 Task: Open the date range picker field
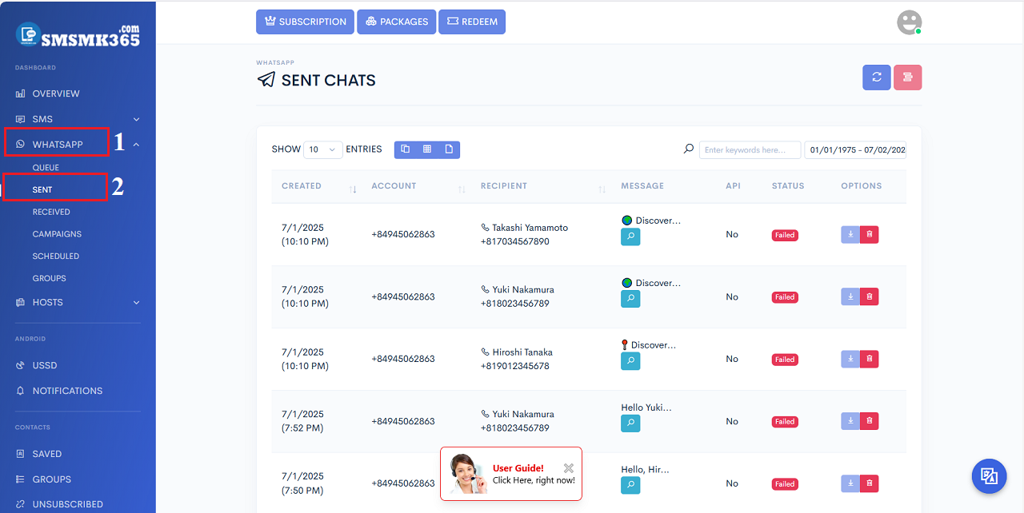(855, 149)
